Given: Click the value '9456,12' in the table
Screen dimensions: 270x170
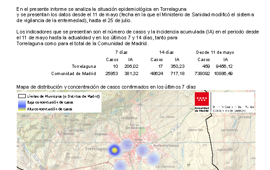Looking at the screenshot, I should click(x=224, y=66).
